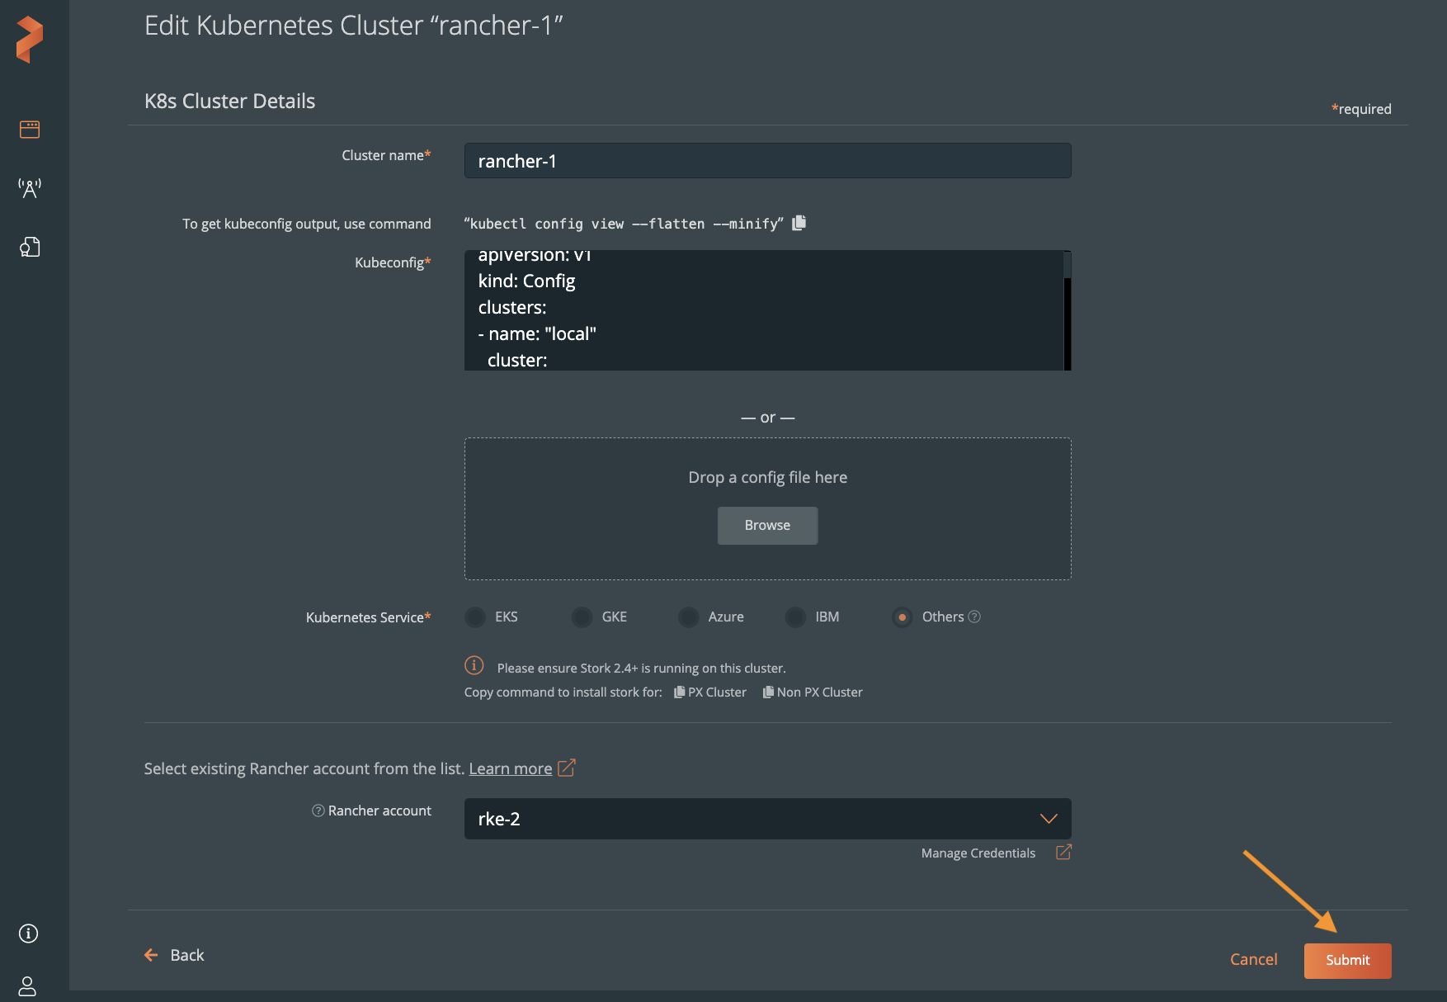Screen dimensions: 1447x1002
Task: Open the applications window icon in sidebar
Action: coord(30,130)
